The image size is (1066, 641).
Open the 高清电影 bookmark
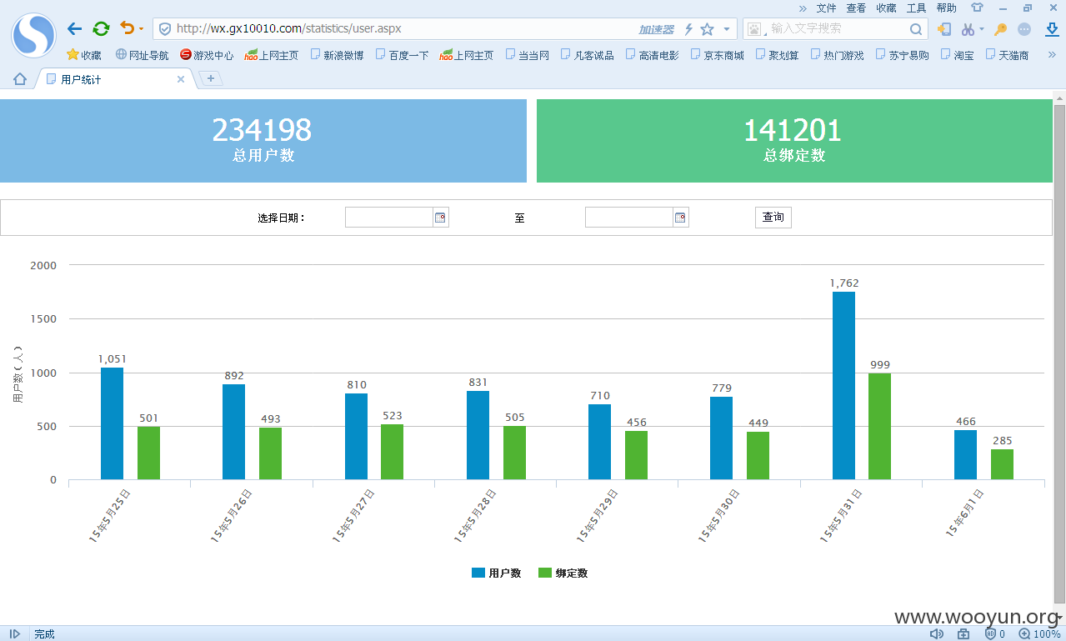652,55
